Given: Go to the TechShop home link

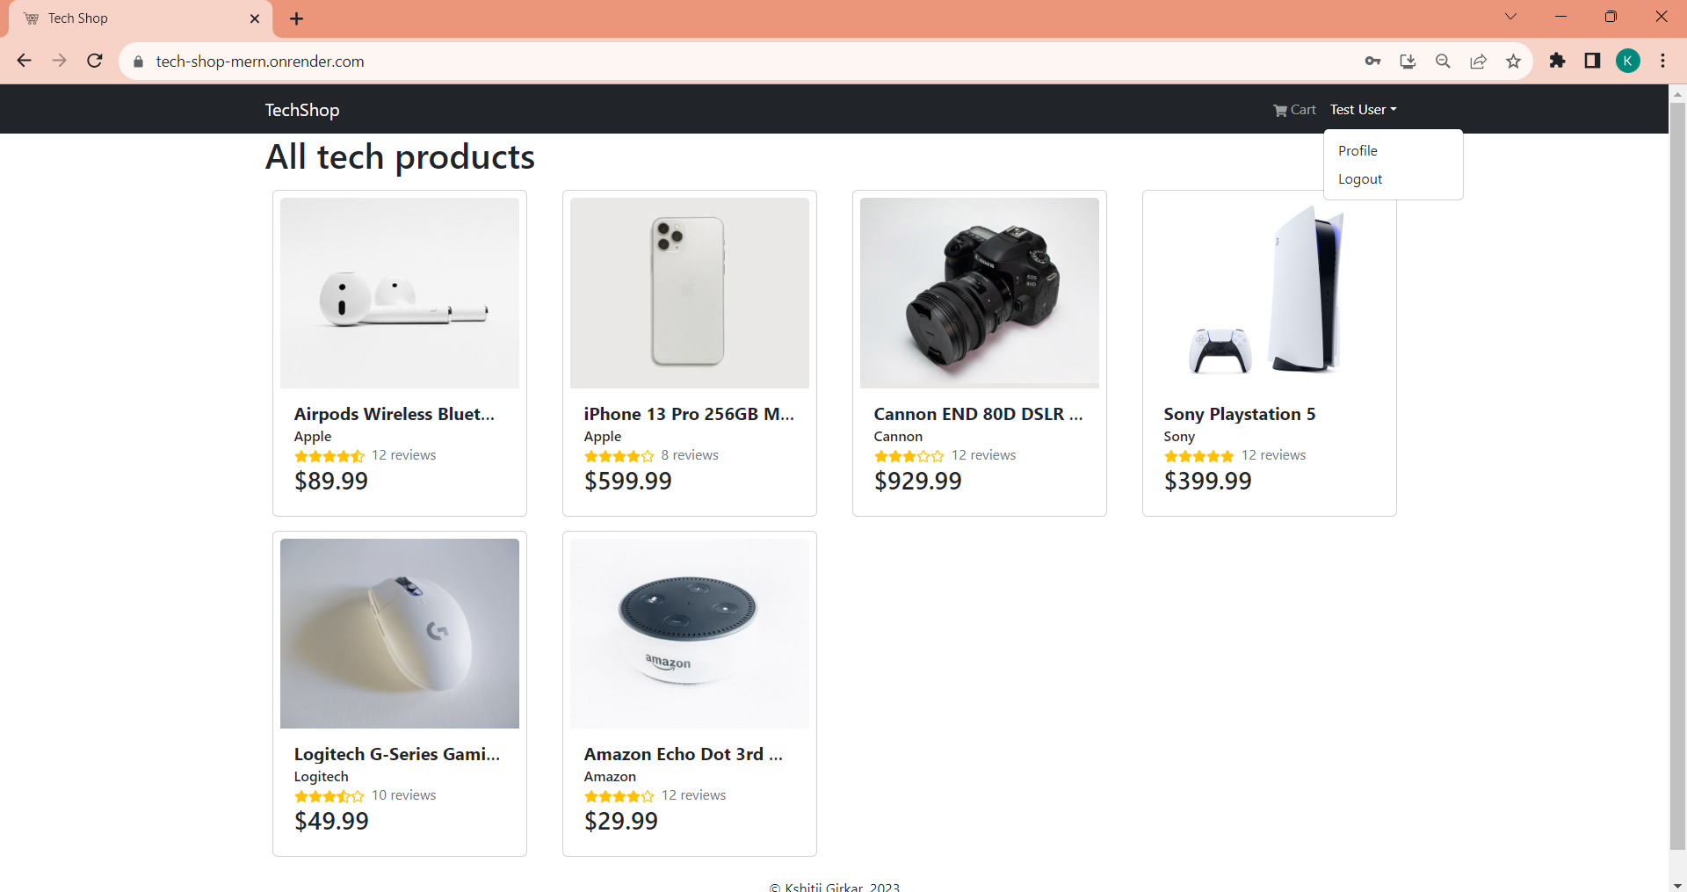Looking at the screenshot, I should 302,110.
